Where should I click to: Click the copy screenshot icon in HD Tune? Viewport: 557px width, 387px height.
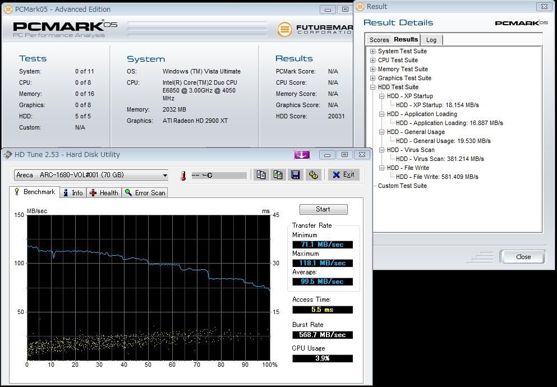click(x=278, y=174)
